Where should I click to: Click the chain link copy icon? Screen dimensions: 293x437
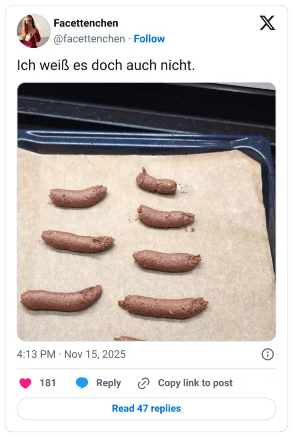point(144,383)
